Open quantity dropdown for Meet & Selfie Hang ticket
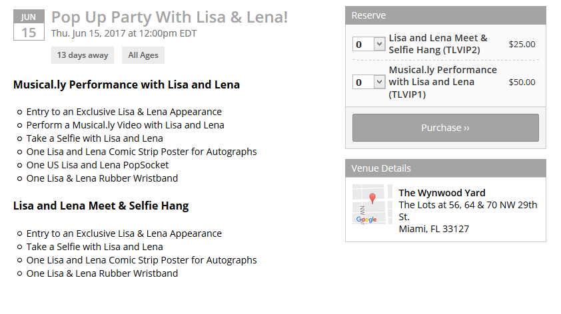The width and height of the screenshot is (561, 314). coord(369,44)
